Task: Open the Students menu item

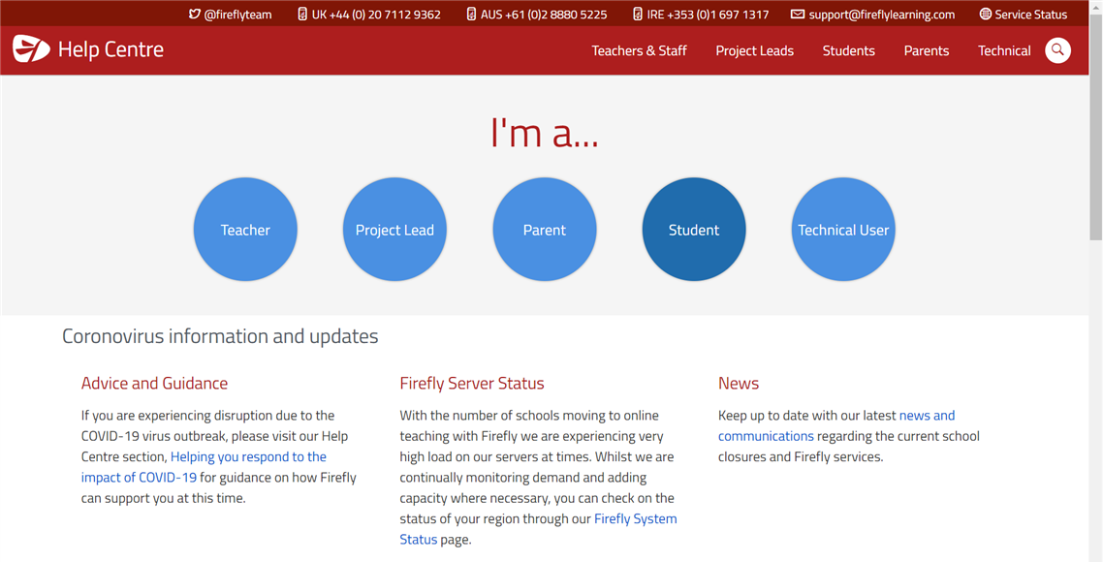Action: tap(848, 50)
